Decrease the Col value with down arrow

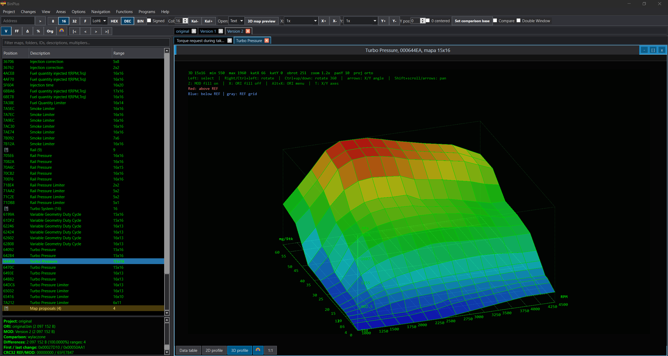tap(185, 22)
